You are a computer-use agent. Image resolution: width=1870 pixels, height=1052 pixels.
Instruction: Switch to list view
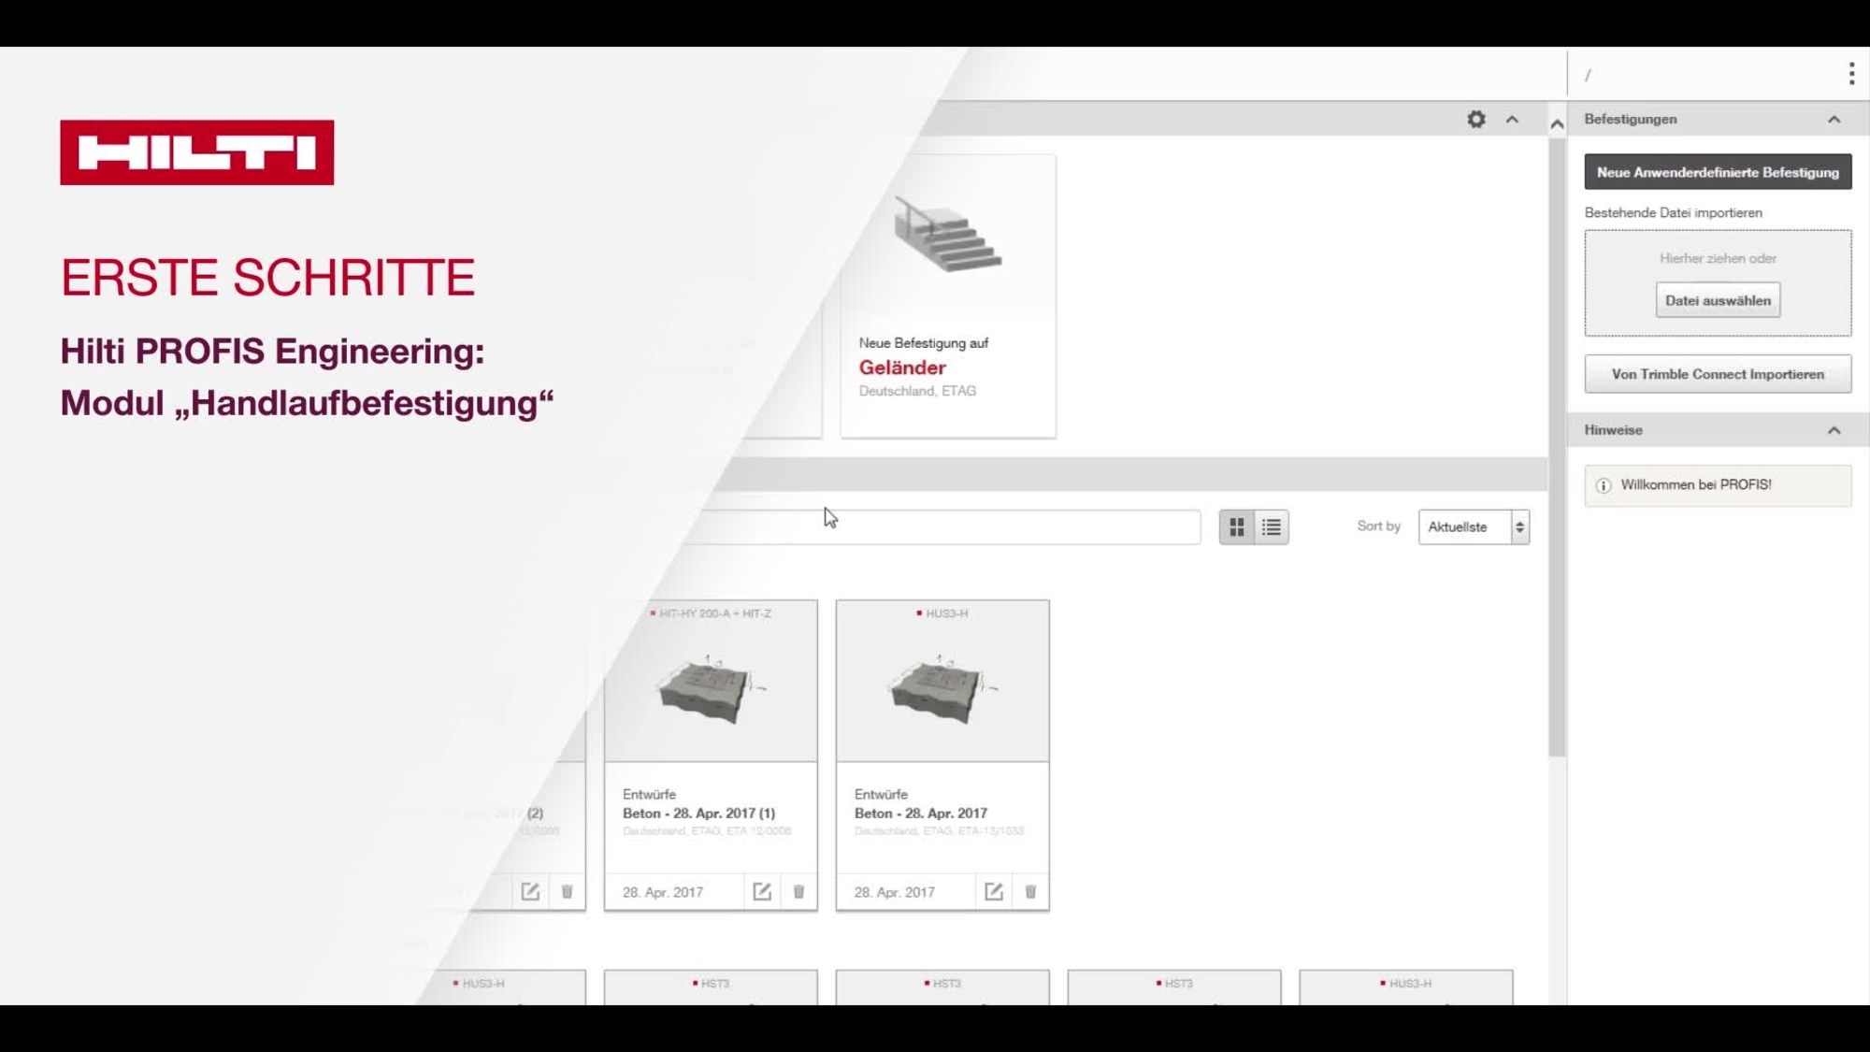1270,526
